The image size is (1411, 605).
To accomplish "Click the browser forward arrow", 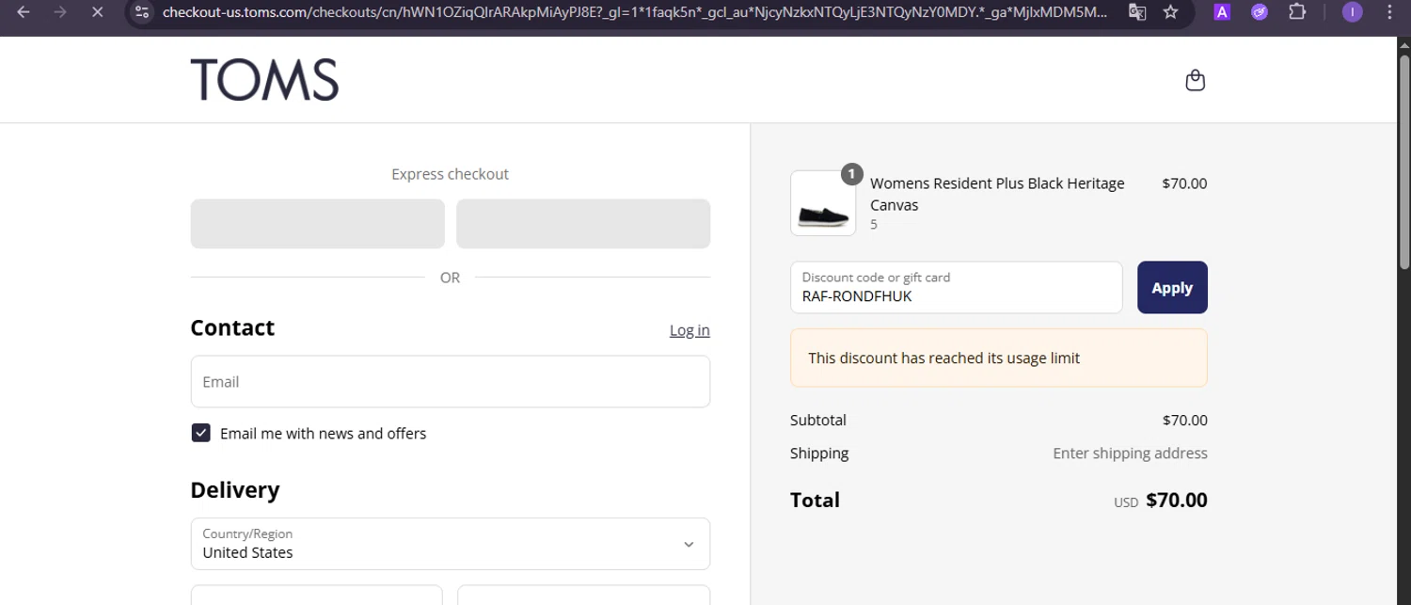I will 60,12.
